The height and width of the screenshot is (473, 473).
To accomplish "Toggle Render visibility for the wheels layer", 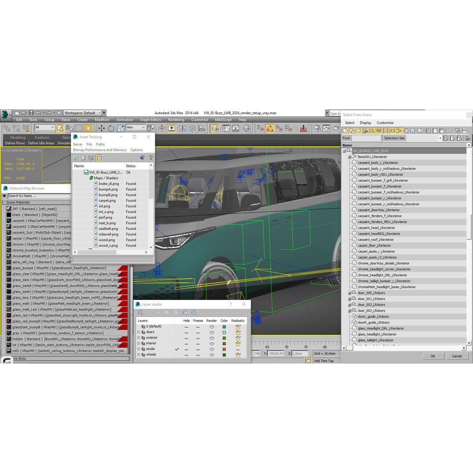I will tap(212, 355).
